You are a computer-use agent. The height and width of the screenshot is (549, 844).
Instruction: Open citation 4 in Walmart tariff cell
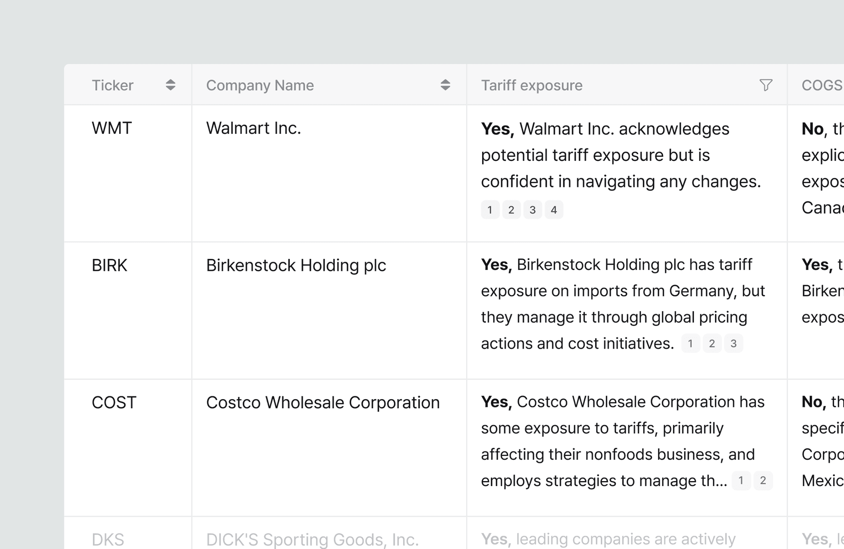[554, 210]
